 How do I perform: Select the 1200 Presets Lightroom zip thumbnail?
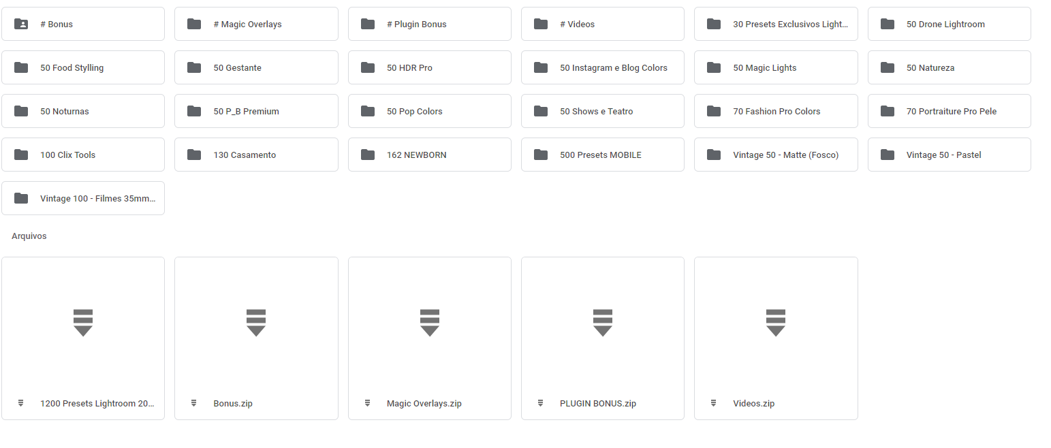tap(83, 322)
